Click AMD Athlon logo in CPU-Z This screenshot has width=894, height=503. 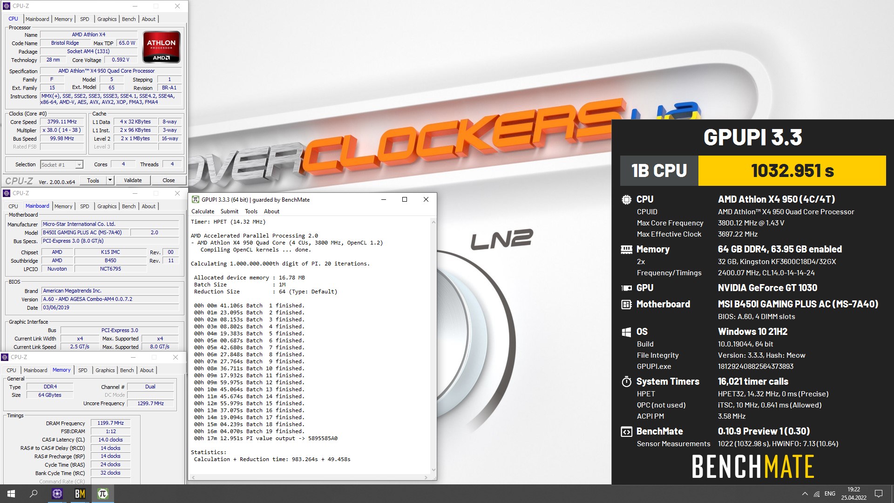pyautogui.click(x=162, y=47)
